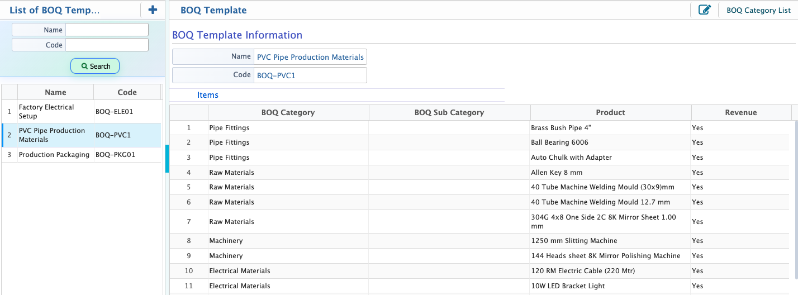Select the Factory Electrical Setup template row
This screenshot has height=295, width=798.
(82, 112)
